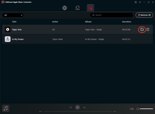Image resolution: width=155 pixels, height=114 pixels.
Task: Select In My Dream album artwork
Action: (7, 39)
